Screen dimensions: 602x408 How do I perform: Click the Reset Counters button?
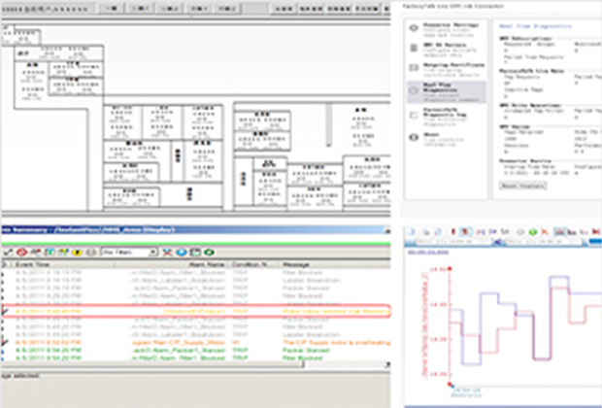[x=522, y=186]
